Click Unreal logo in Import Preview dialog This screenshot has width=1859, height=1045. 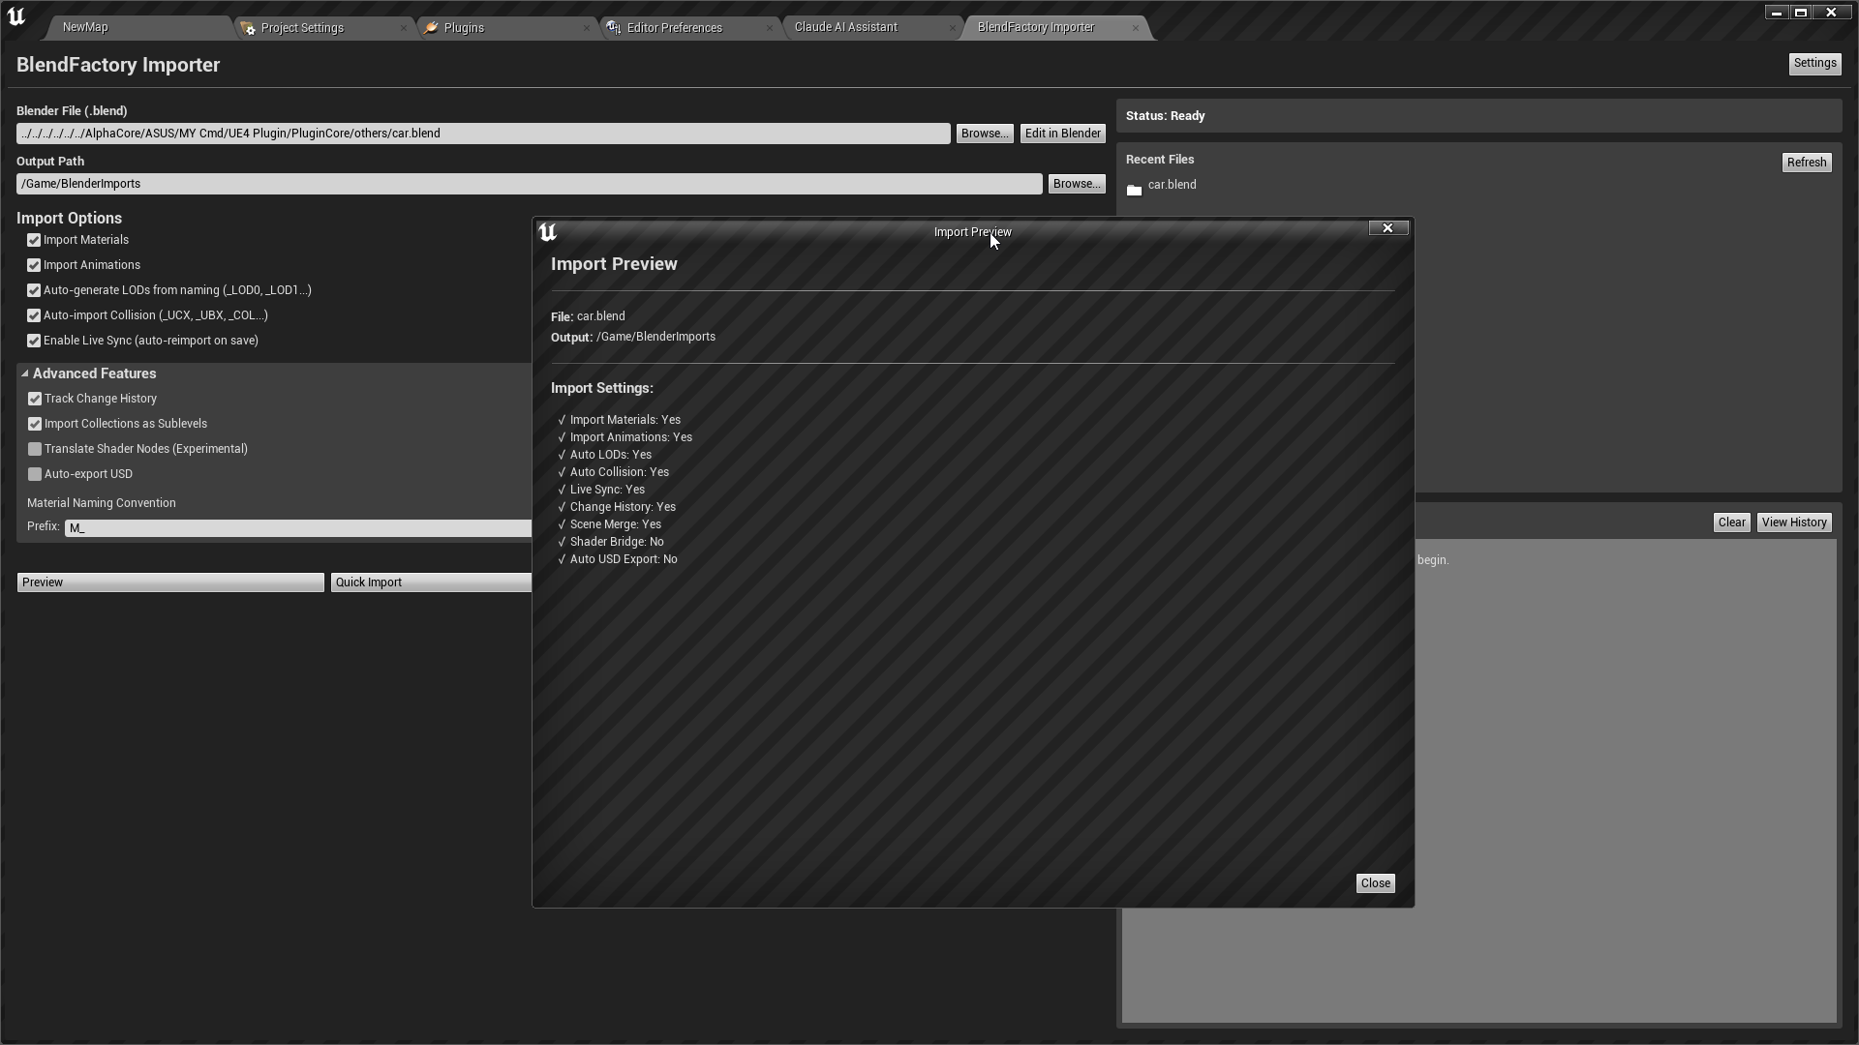[547, 232]
